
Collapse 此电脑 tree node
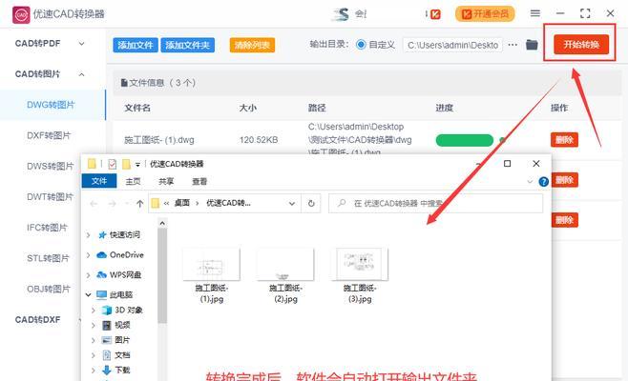(x=88, y=295)
